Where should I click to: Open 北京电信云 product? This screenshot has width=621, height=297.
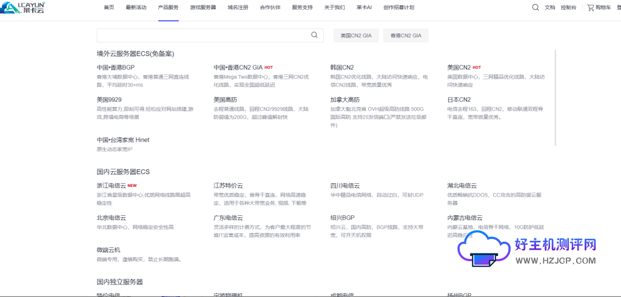tap(112, 218)
